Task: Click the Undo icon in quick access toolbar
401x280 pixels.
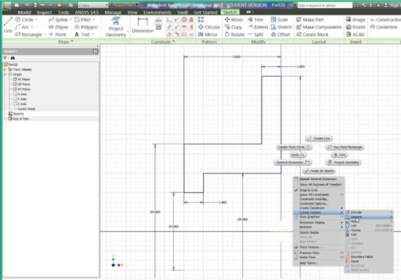Action: pyautogui.click(x=43, y=5)
